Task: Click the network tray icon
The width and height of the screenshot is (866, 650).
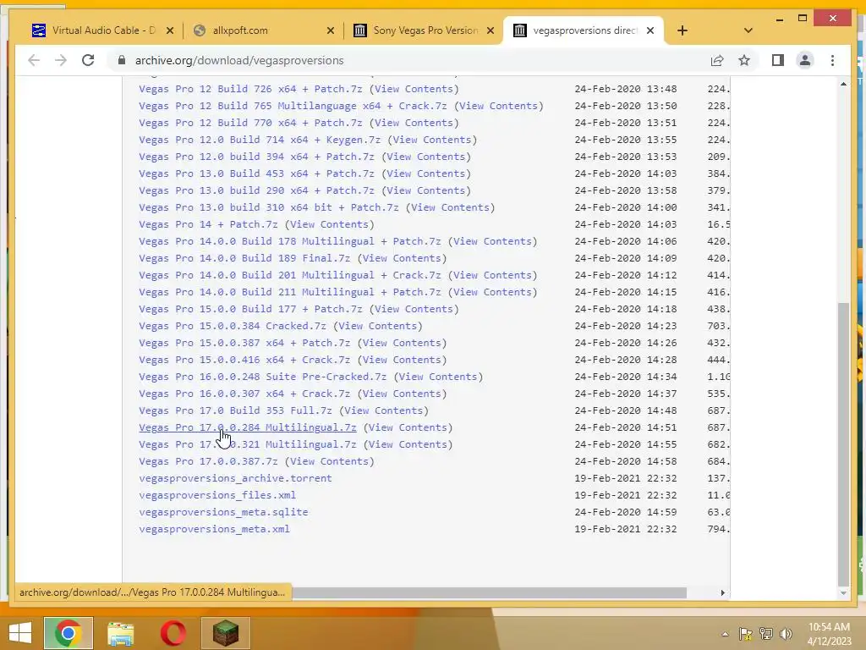Action: 766,634
